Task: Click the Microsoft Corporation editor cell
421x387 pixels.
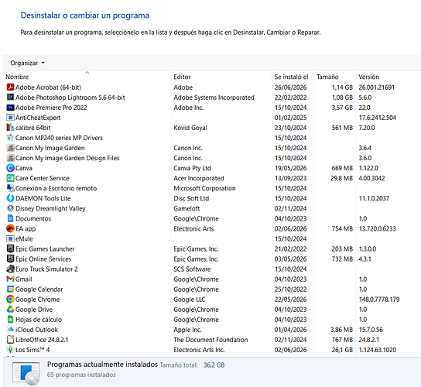Action: 204,188
